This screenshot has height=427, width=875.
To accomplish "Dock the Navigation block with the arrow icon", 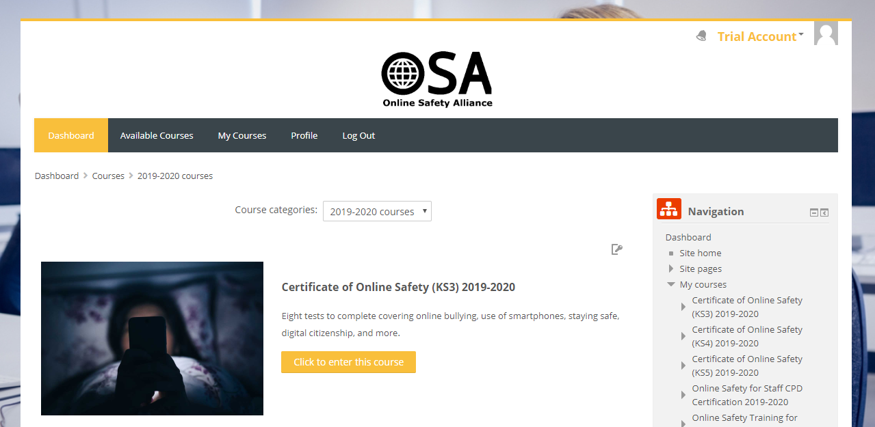I will (824, 212).
